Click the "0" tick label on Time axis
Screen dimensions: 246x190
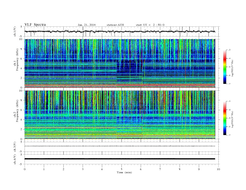pos(25,169)
